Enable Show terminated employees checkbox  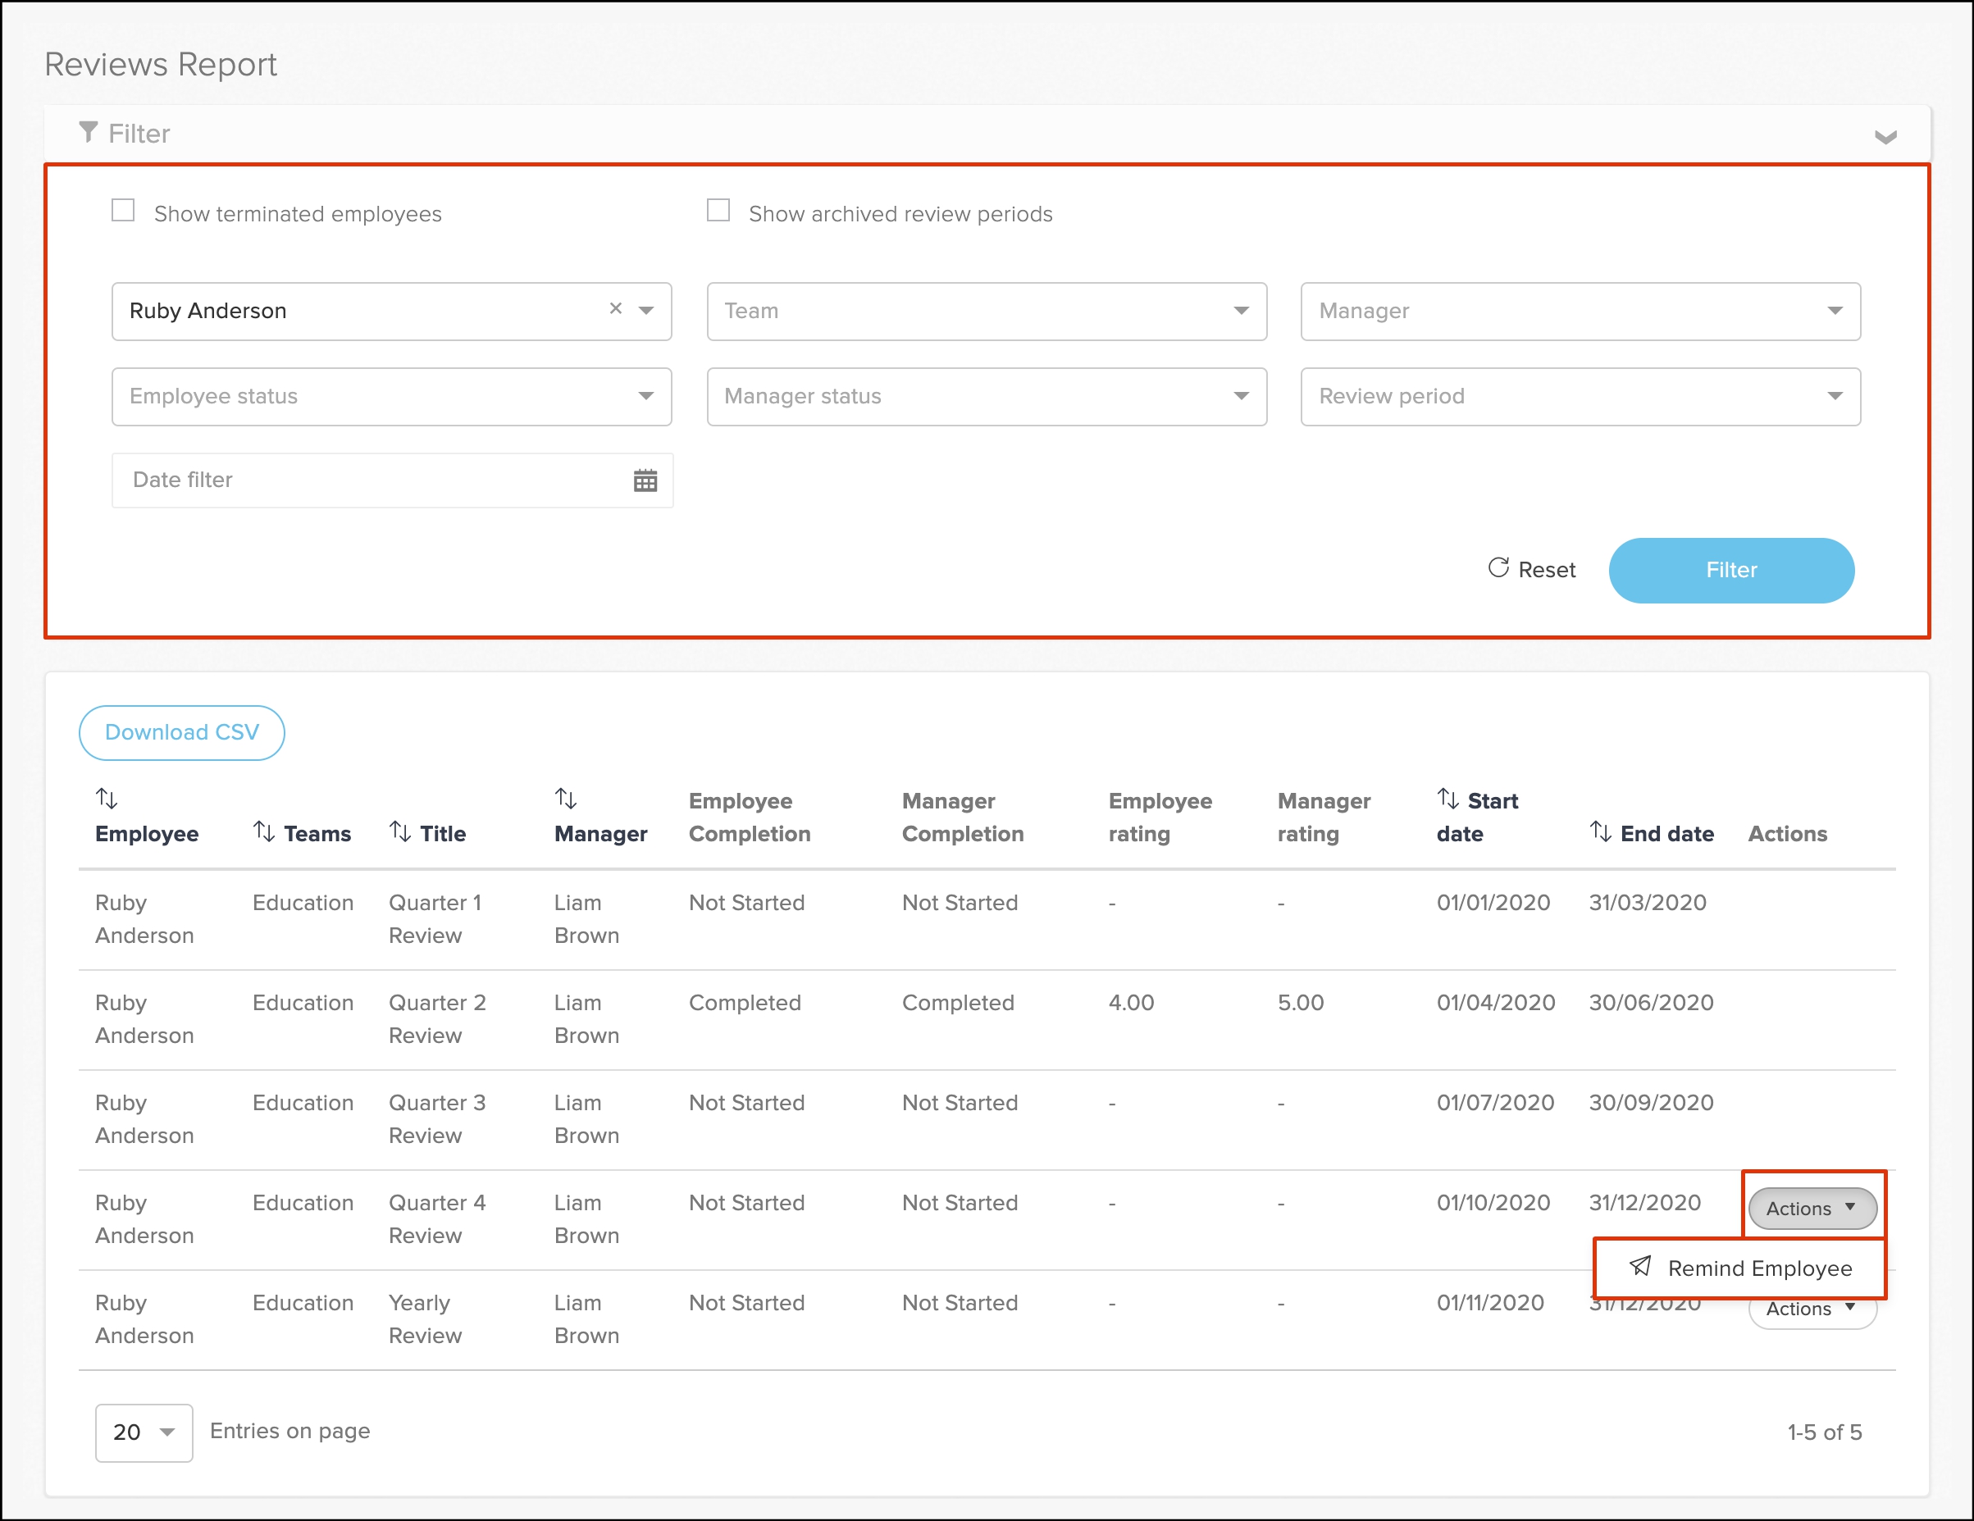click(x=123, y=211)
